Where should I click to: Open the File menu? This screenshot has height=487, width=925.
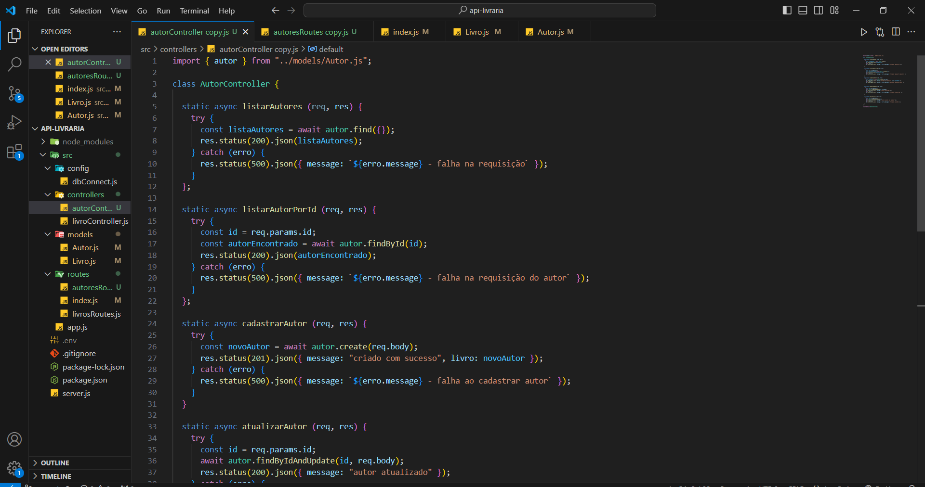(x=32, y=11)
